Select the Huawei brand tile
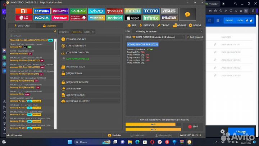 pyautogui.click(x=60, y=11)
